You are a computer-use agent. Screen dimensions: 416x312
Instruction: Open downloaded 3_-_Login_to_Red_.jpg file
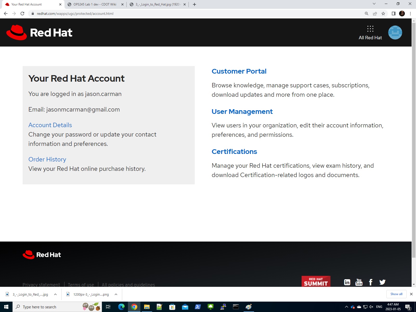[27, 294]
